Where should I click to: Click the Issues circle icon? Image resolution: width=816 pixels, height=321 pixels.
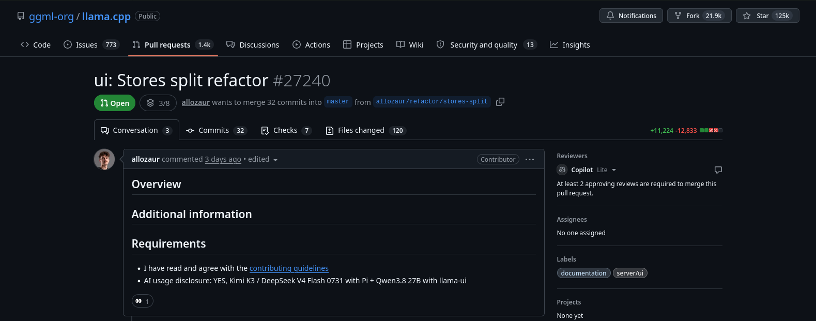[68, 45]
